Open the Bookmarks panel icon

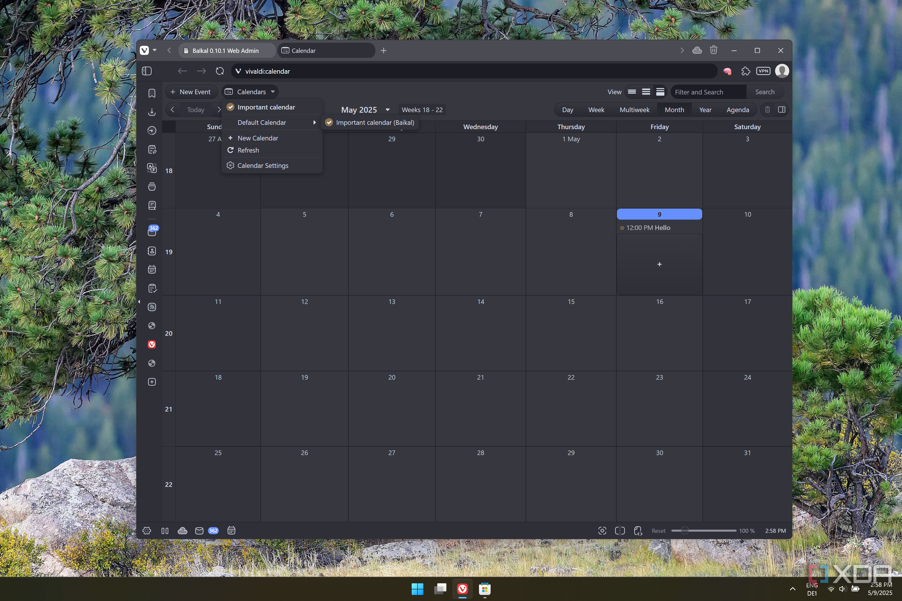coord(152,93)
